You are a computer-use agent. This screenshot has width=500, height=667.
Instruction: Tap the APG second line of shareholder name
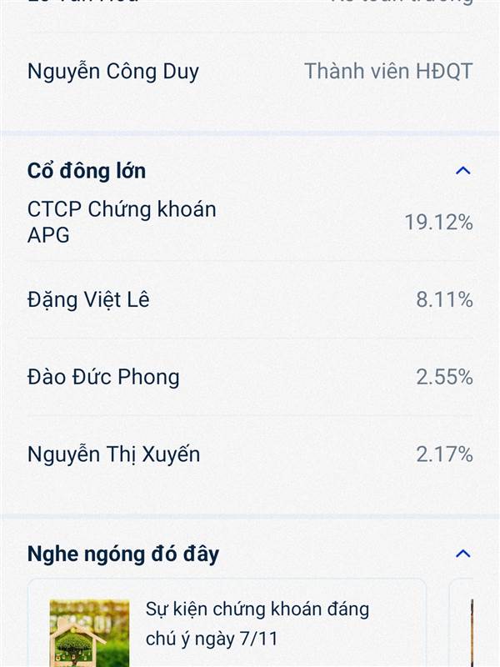click(x=48, y=235)
